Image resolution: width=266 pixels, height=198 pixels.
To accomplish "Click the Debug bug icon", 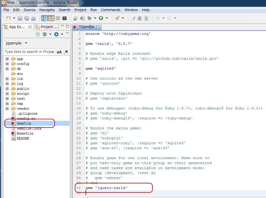I will (89, 18).
